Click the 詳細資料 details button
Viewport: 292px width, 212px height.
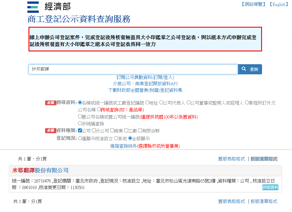click(x=270, y=187)
